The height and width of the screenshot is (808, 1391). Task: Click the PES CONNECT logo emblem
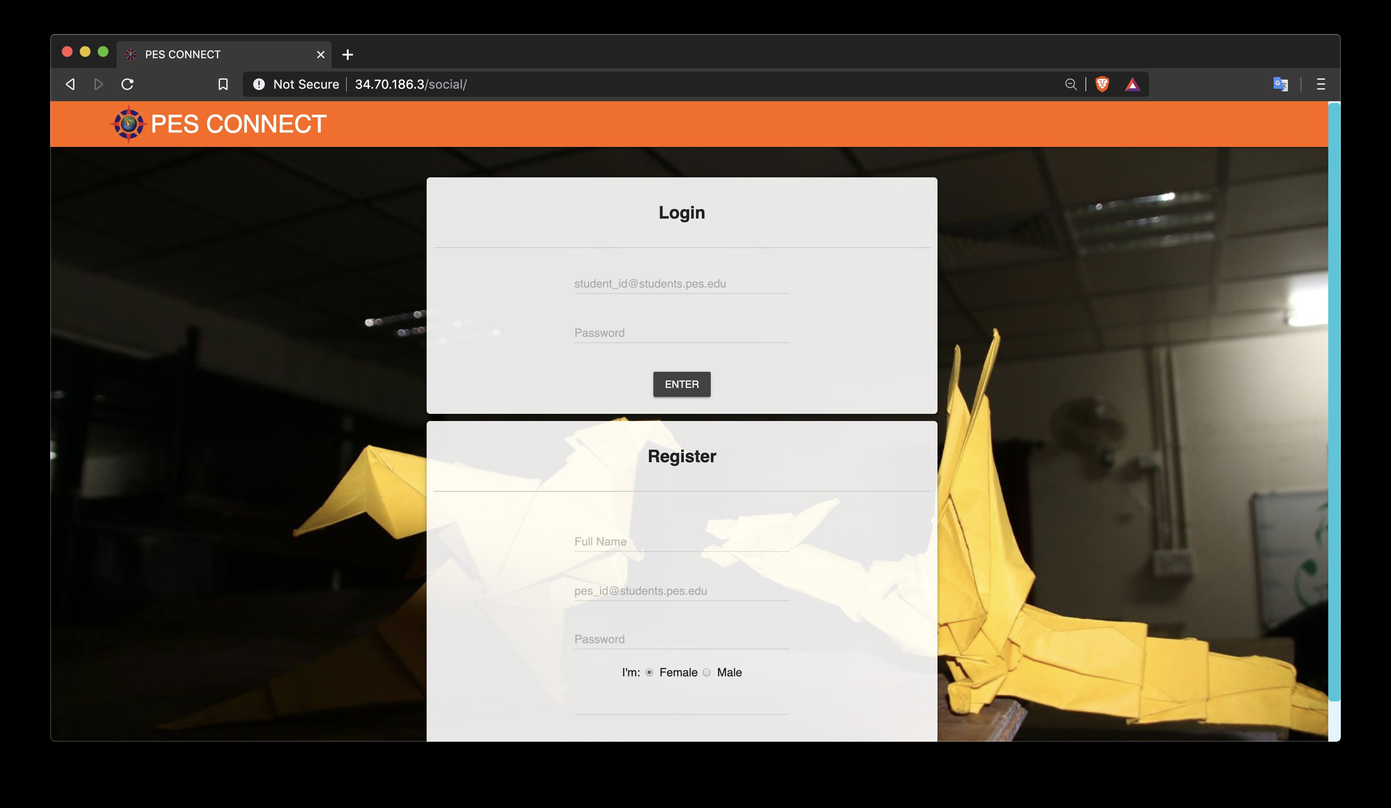pyautogui.click(x=129, y=124)
